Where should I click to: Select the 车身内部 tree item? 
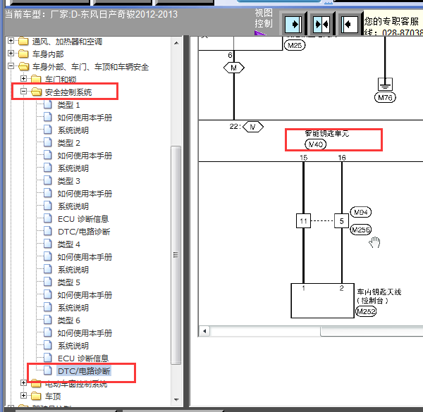coord(48,54)
